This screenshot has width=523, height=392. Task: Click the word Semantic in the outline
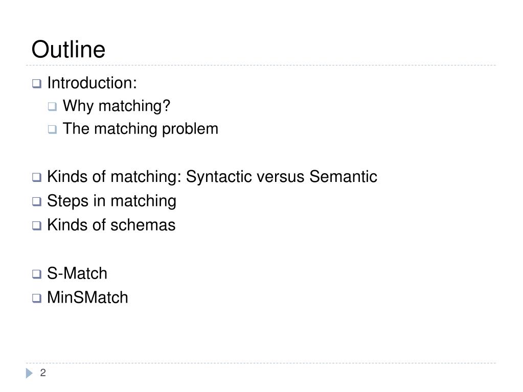point(343,177)
